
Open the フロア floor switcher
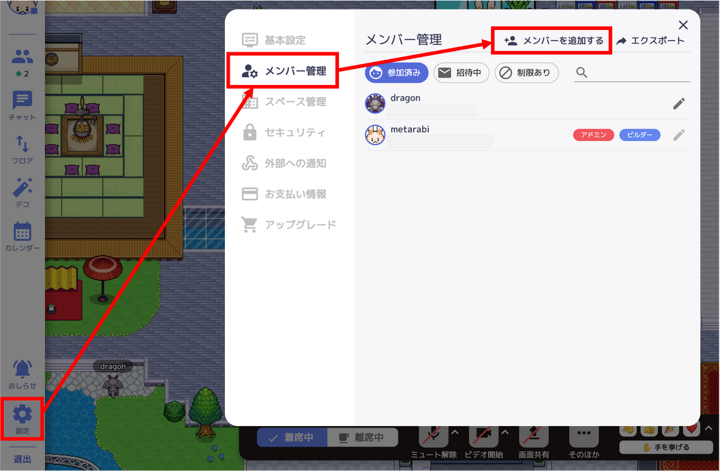pos(22,149)
